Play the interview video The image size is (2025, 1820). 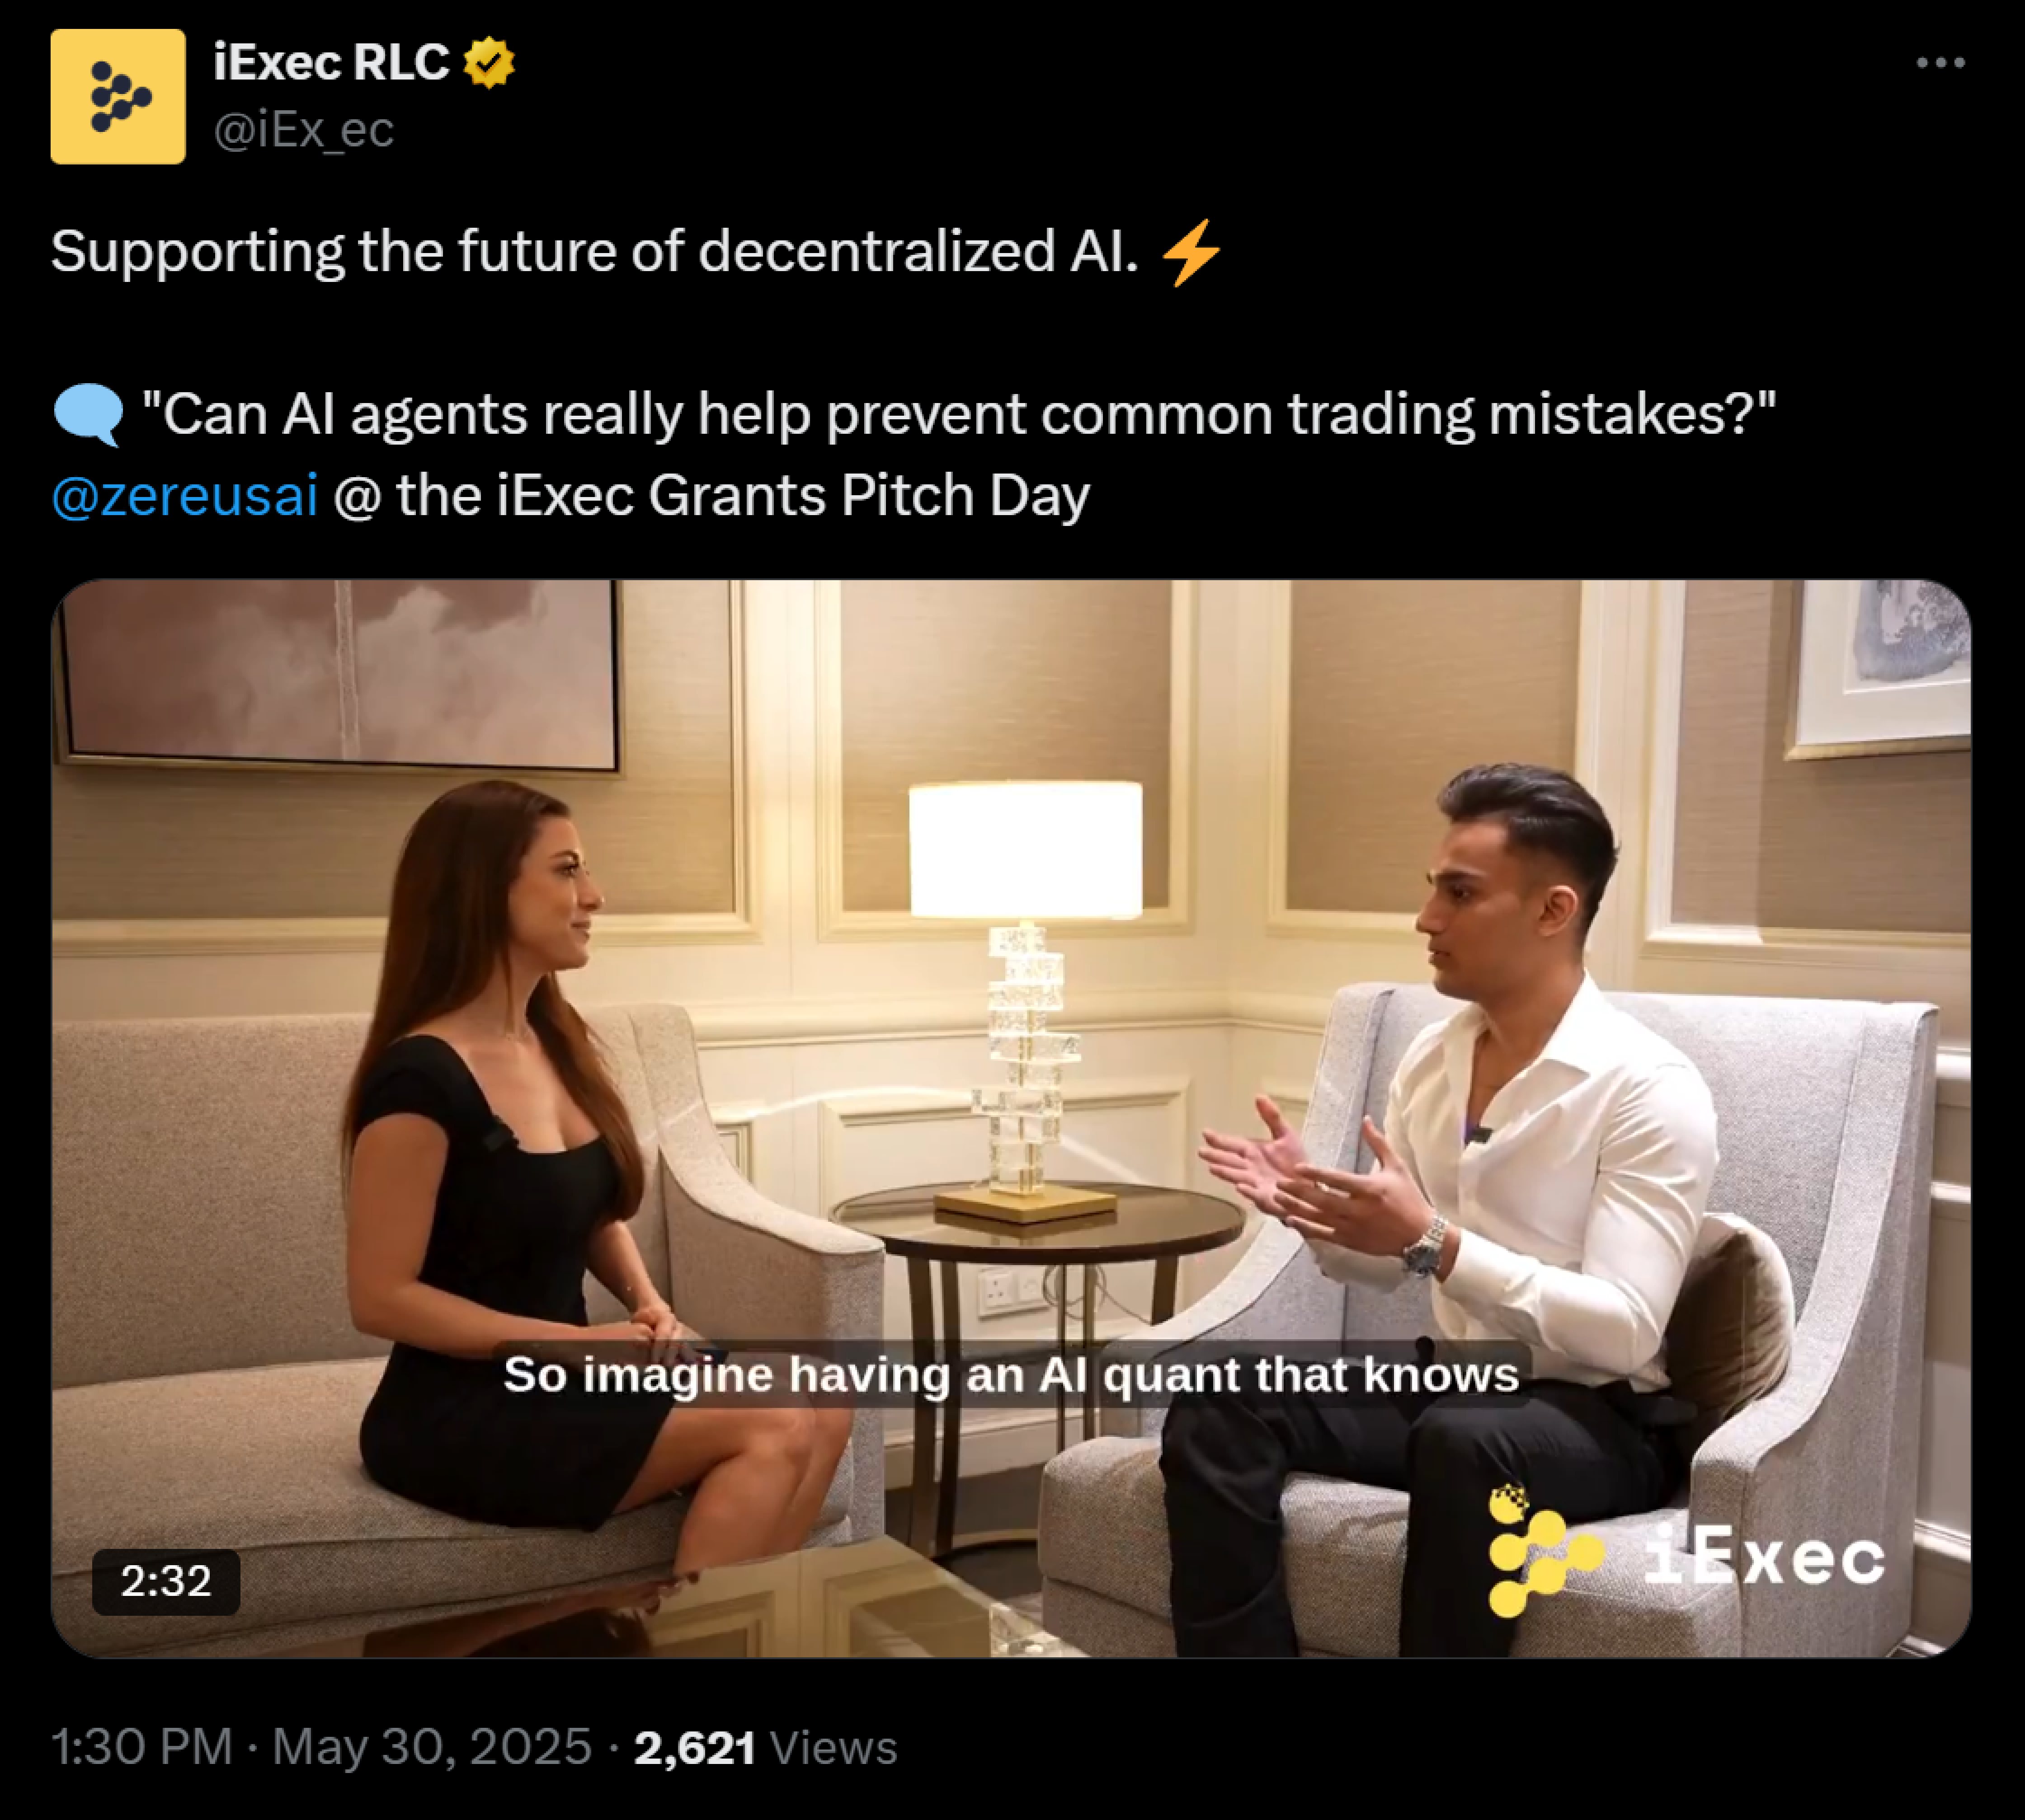coord(1012,1118)
